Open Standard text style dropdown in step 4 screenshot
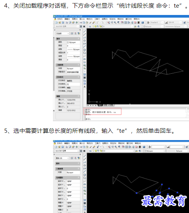The height and width of the screenshot is (213, 189). pos(157,23)
